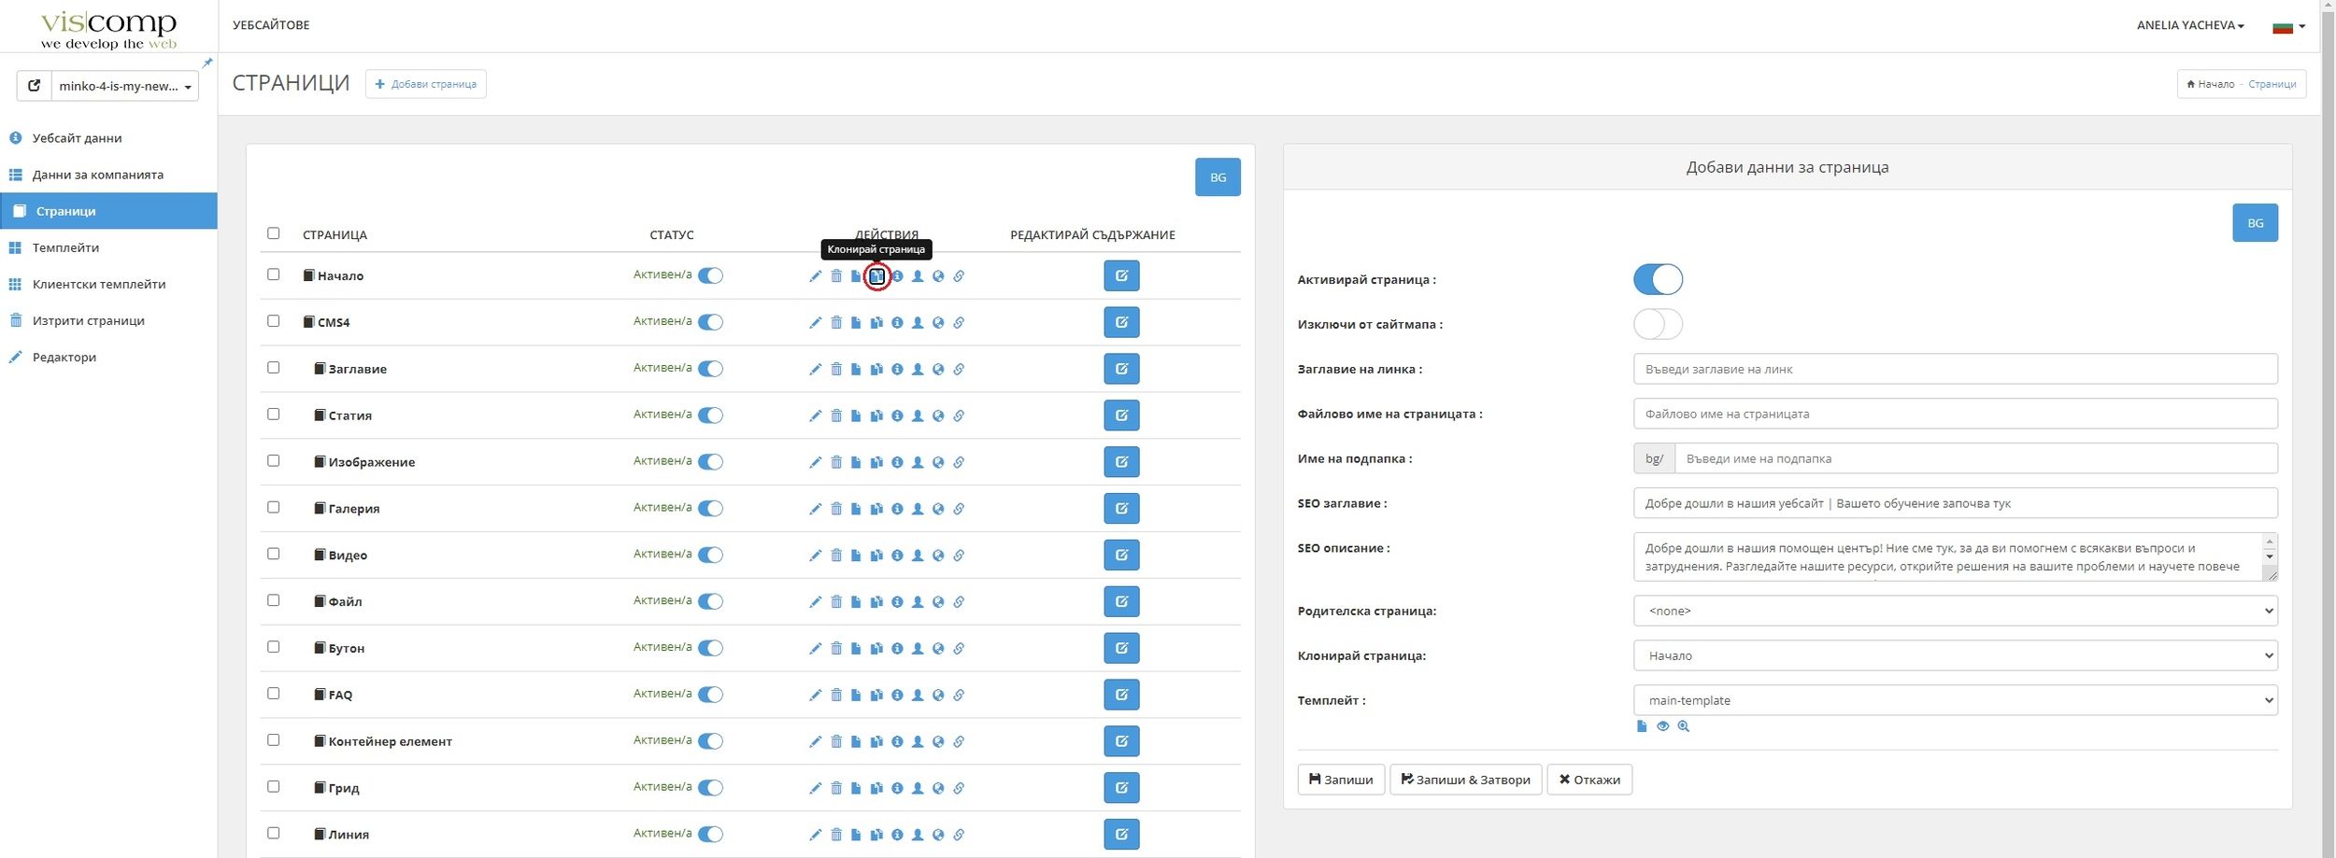The width and height of the screenshot is (2336, 858).
Task: Click the clone page icon for Начало
Action: coord(876,276)
